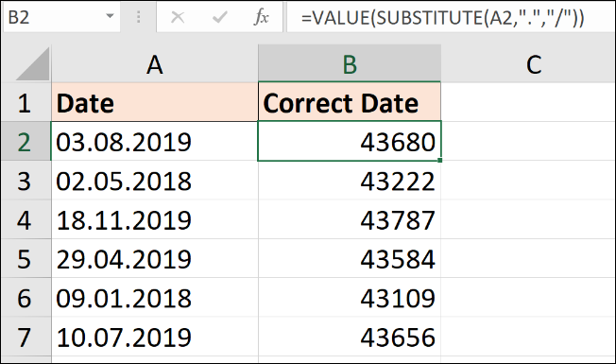Click empty cell C1
Screen dimensions: 616x364
(528, 103)
